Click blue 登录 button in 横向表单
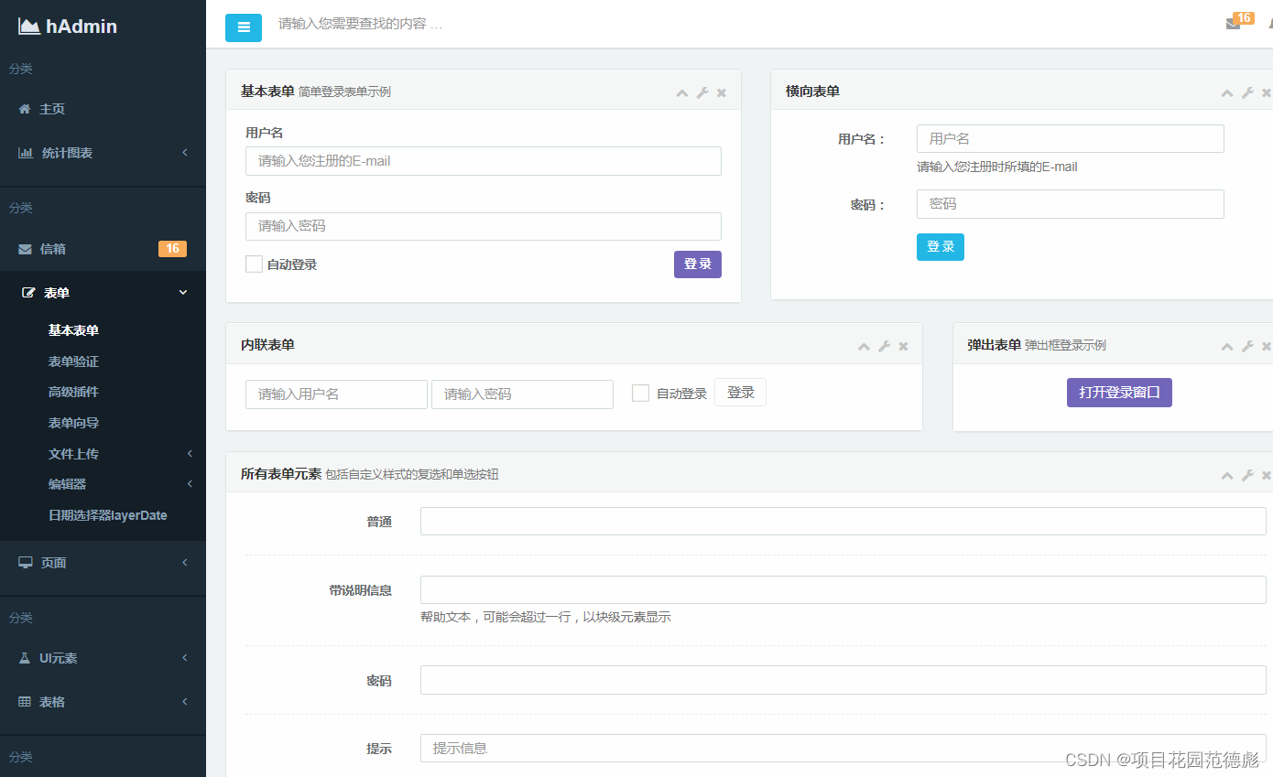The height and width of the screenshot is (777, 1273). (x=941, y=247)
